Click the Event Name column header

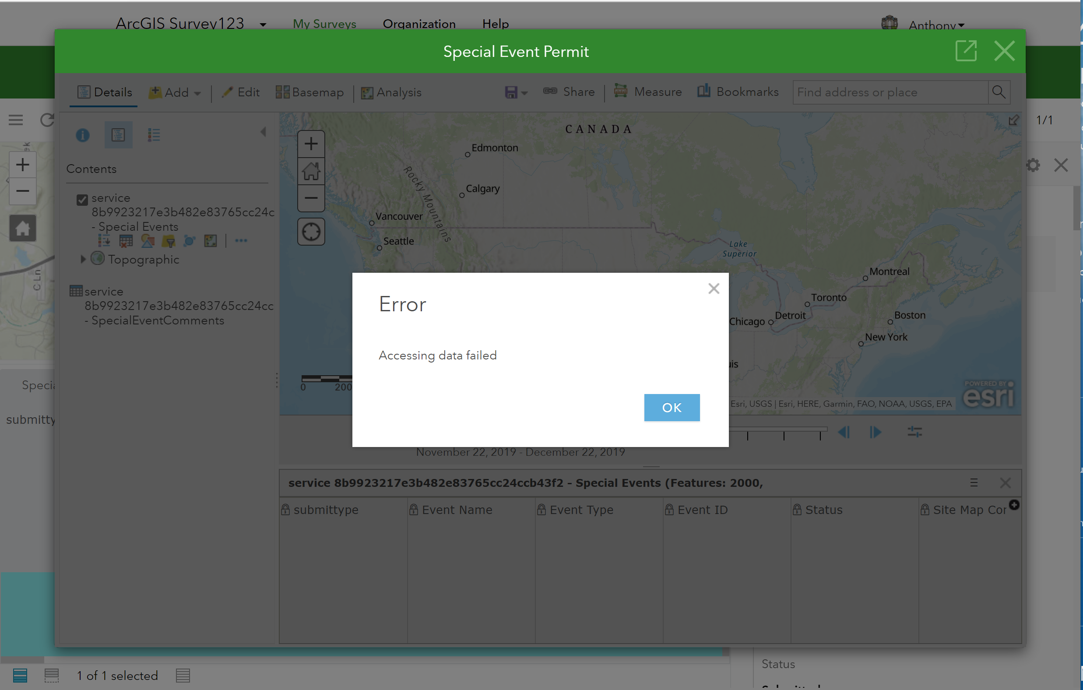pos(471,510)
